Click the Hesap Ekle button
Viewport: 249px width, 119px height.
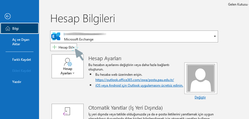coord(64,47)
